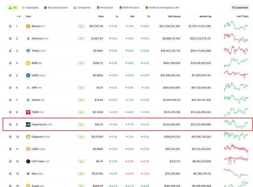Select the RWA Protocol tab
Screen dimensions: 253x187
(129, 7)
